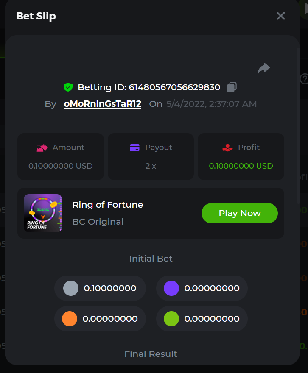Open the Ring of Fortune game thumbnail
Viewport: 308px width, 373px height.
tap(43, 213)
